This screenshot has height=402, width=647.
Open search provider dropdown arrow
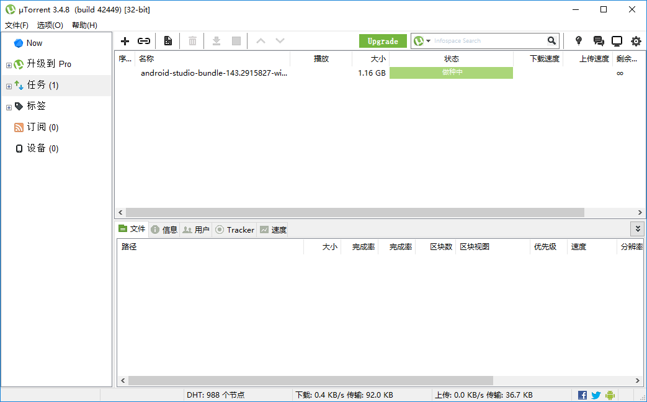pos(428,41)
